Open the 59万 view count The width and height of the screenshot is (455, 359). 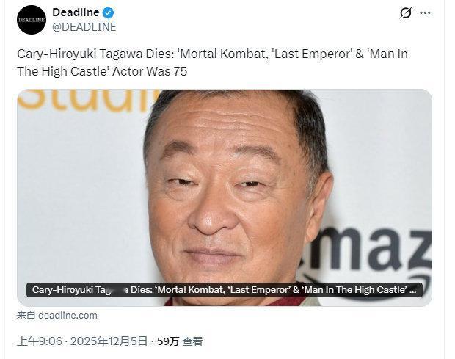168,341
